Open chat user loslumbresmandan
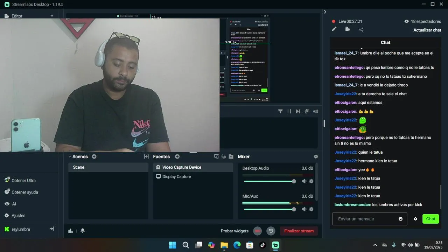The image size is (448, 252). pyautogui.click(x=352, y=205)
